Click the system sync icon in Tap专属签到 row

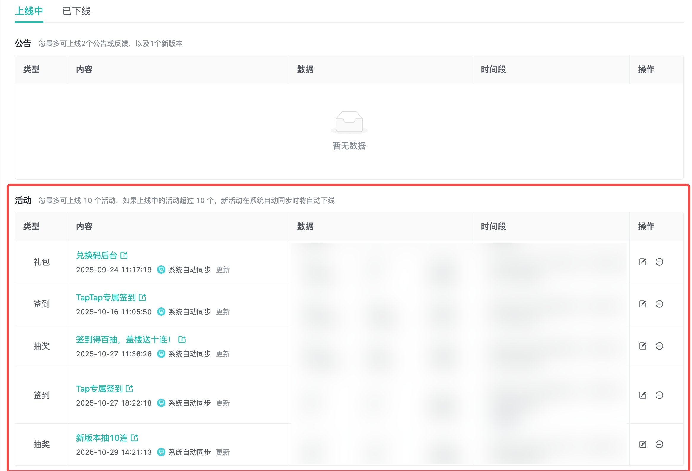(x=161, y=403)
